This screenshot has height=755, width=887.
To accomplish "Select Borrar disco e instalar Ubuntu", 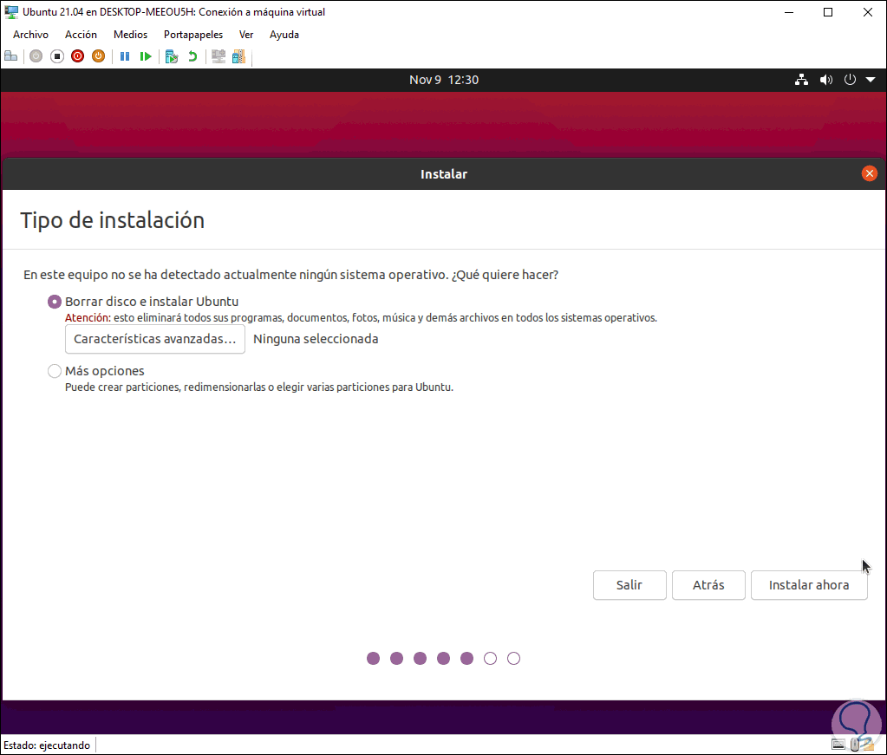I will [55, 302].
